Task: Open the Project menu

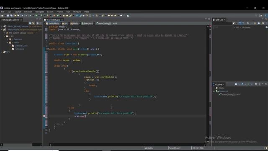Action: click(60, 12)
